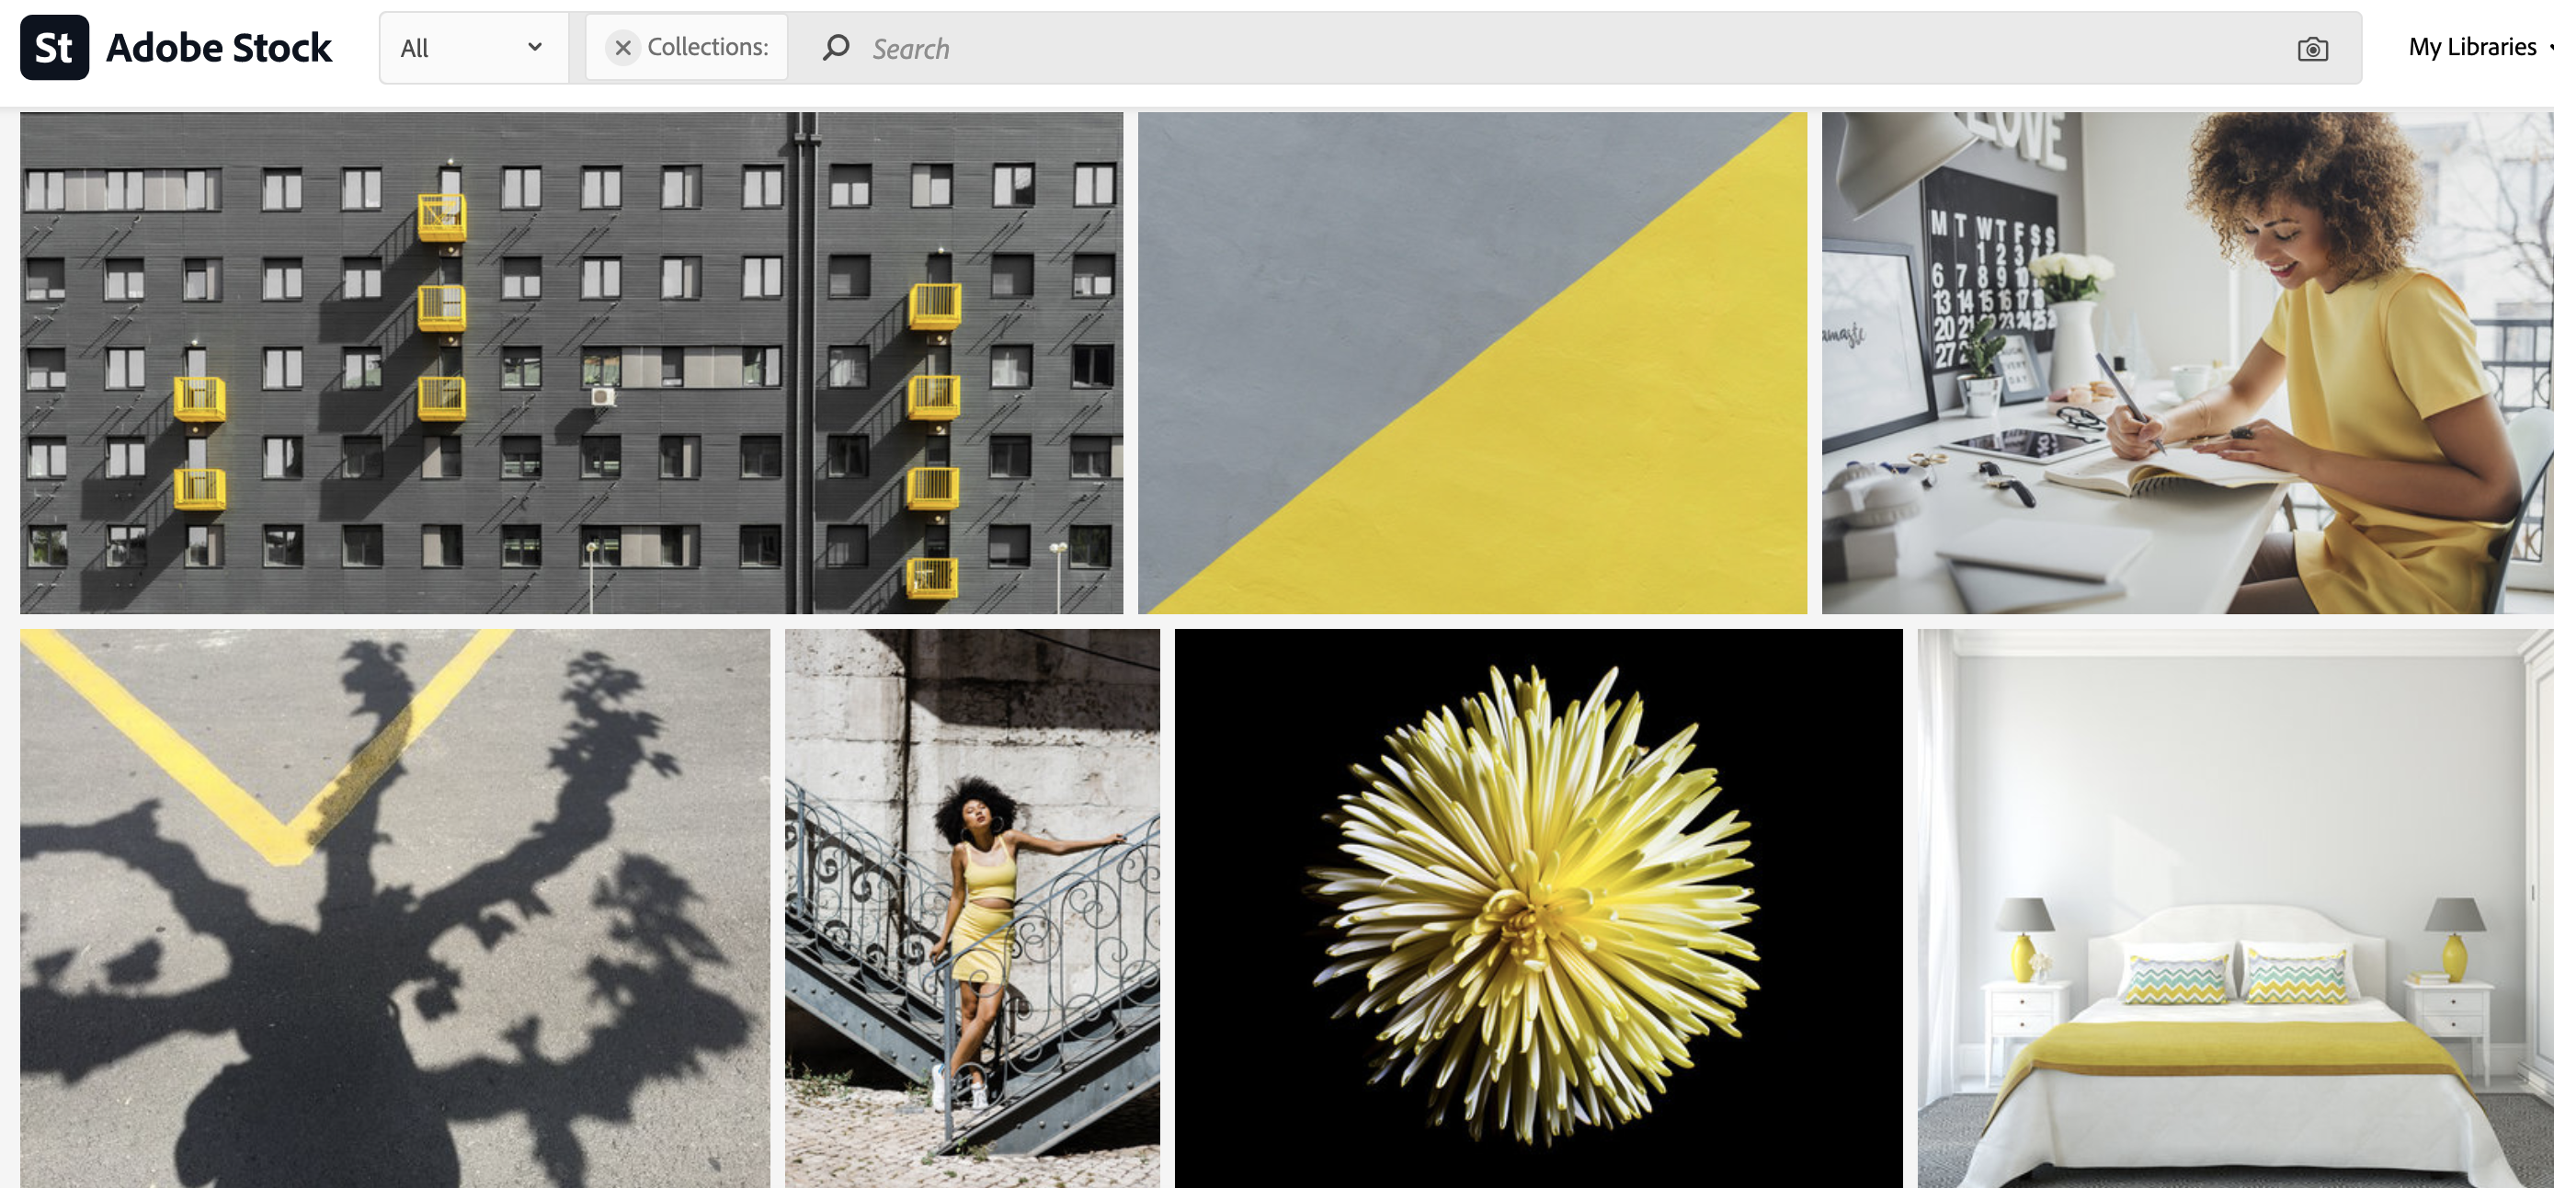This screenshot has width=2554, height=1188.
Task: Click the Adobe Stock "St" logo icon
Action: (x=54, y=46)
